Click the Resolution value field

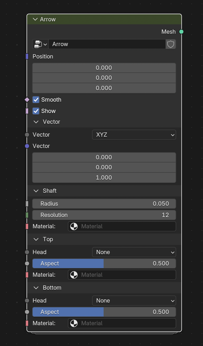coord(104,215)
